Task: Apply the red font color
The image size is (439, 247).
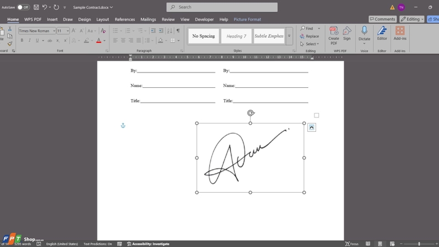Action: [x=99, y=41]
